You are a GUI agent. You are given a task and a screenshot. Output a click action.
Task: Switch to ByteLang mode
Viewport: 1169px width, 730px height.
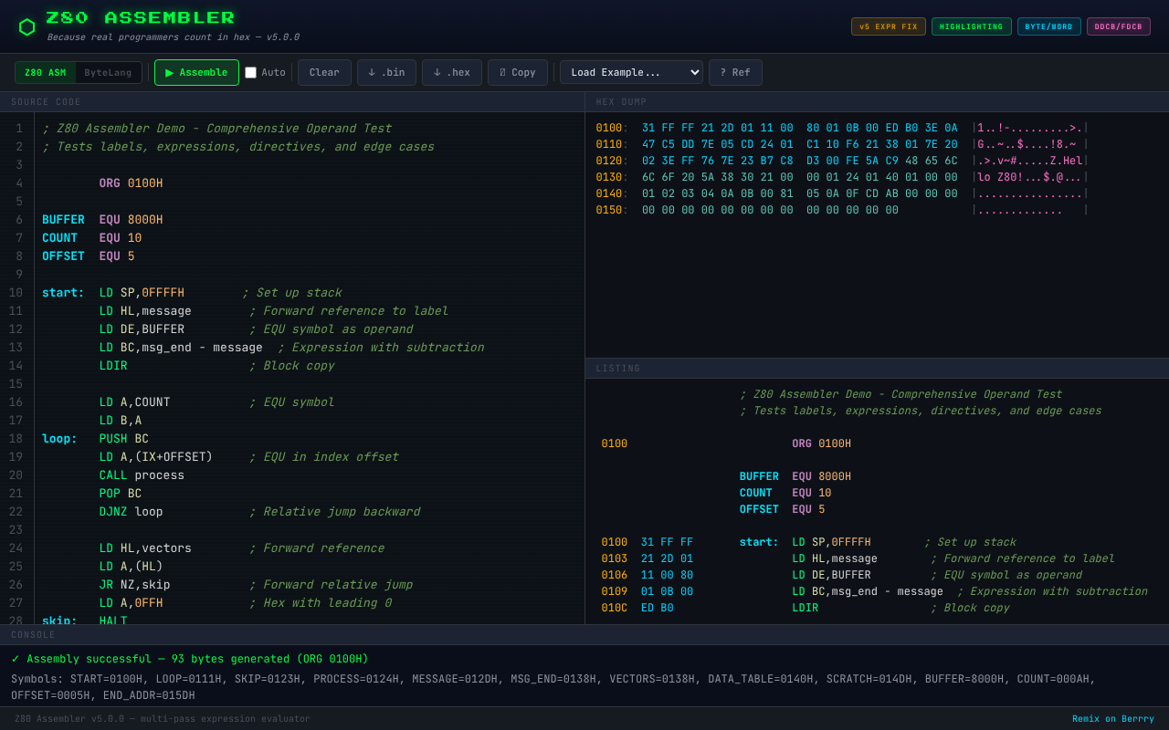[108, 73]
